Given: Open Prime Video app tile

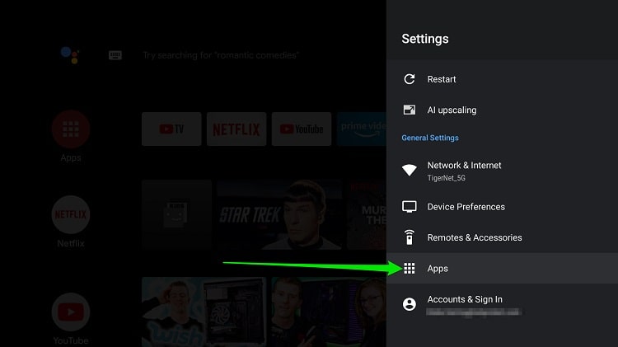Looking at the screenshot, I should coord(362,129).
